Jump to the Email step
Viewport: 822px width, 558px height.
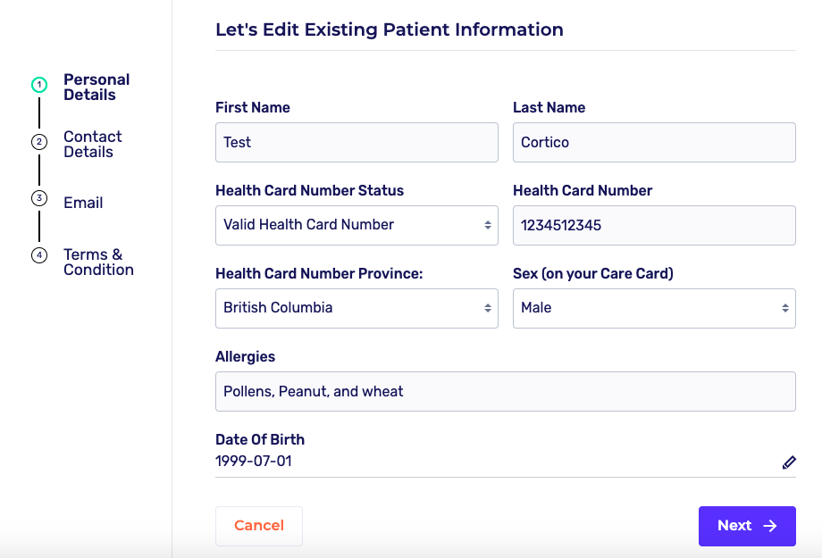[83, 203]
